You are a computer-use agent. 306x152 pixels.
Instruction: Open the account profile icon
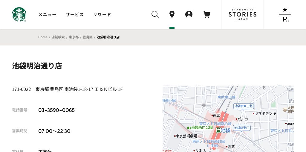point(189,14)
